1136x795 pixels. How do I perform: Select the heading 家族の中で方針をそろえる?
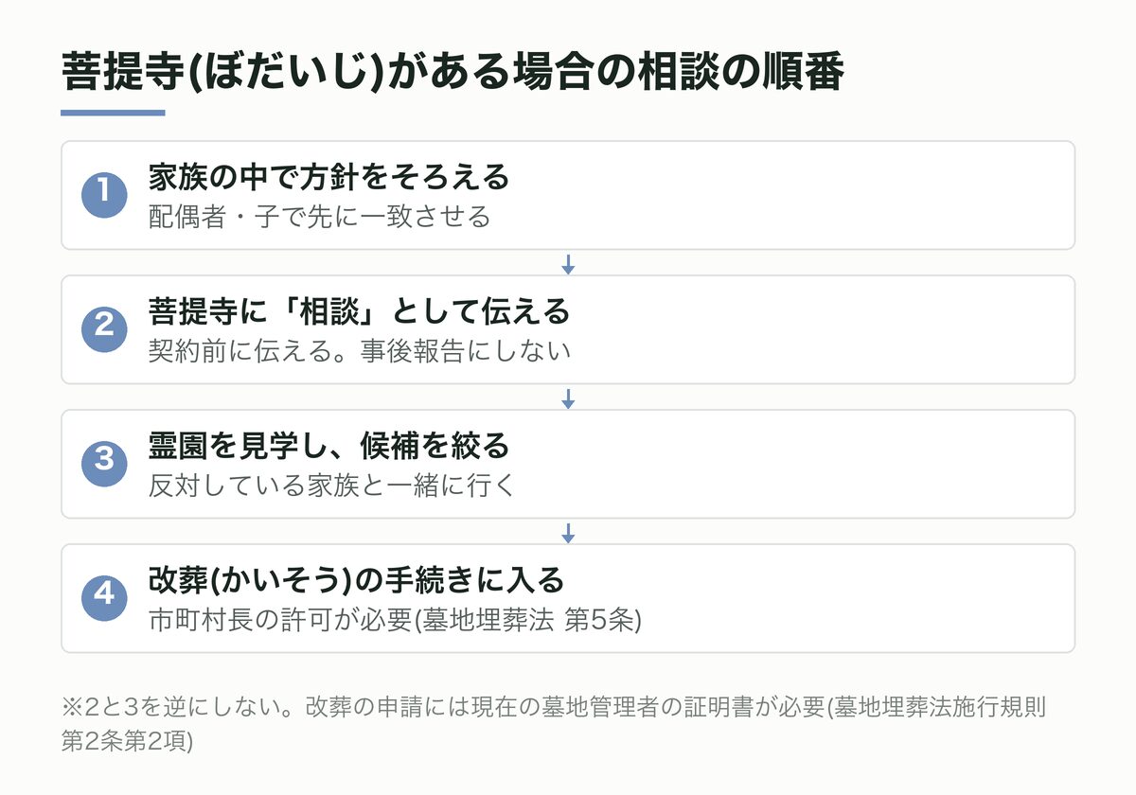coord(328,177)
